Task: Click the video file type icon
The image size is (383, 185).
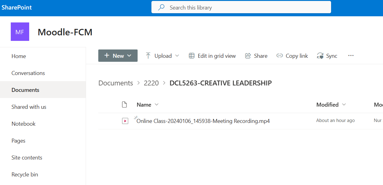Action: pos(125,121)
